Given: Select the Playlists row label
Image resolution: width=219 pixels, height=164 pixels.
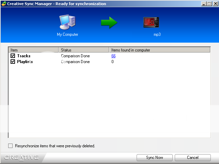Looking at the screenshot, I should click(x=25, y=62).
